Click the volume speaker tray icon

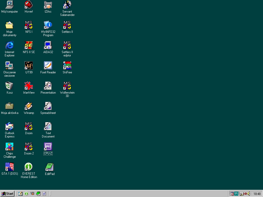[249, 194]
